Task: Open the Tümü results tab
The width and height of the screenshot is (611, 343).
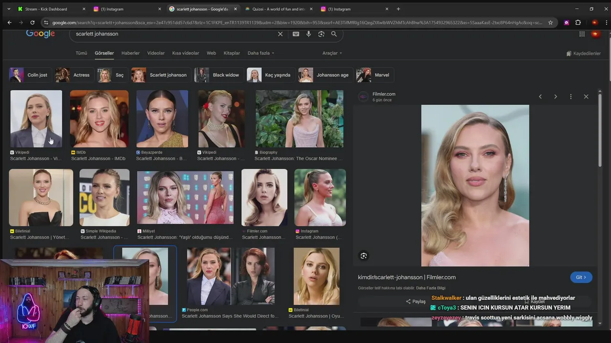Action: coord(81,53)
